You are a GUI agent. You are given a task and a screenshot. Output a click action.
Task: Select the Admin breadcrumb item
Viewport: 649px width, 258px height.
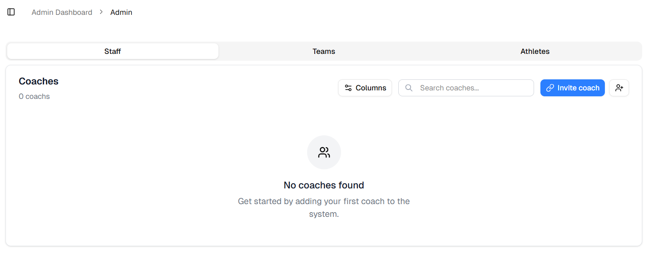click(x=121, y=12)
